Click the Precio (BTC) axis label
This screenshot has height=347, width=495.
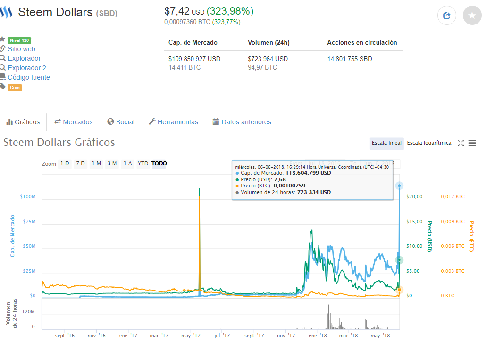471,236
